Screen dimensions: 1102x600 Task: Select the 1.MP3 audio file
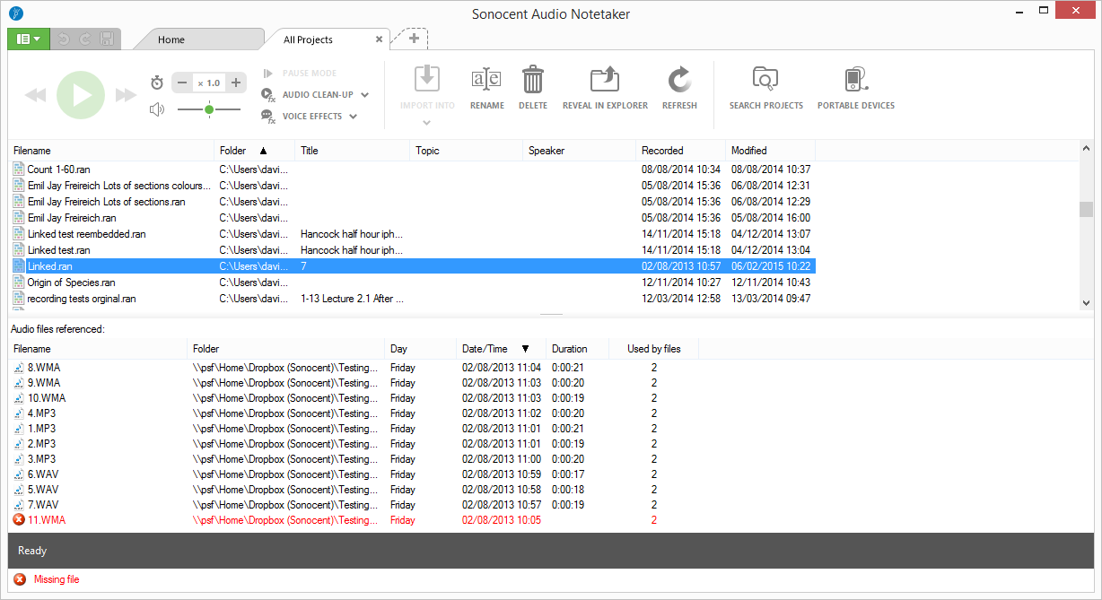pos(354,429)
